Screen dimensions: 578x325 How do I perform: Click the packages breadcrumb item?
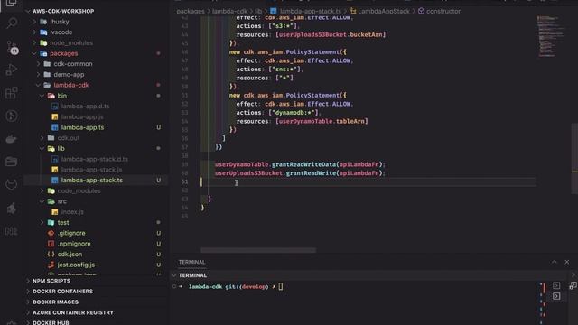[191, 11]
